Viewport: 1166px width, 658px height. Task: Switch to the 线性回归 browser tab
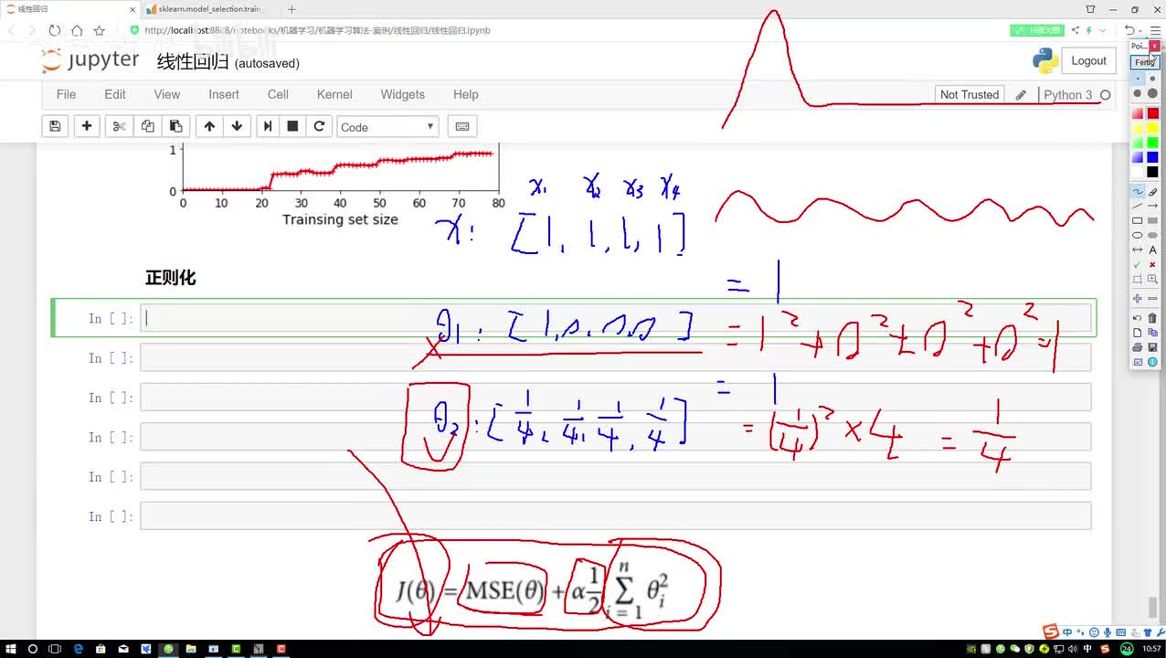pyautogui.click(x=69, y=9)
